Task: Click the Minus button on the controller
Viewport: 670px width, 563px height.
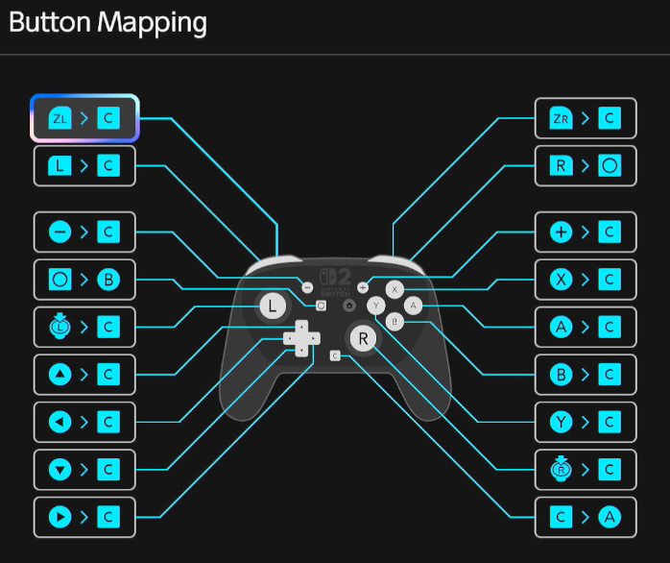Action: tap(307, 287)
